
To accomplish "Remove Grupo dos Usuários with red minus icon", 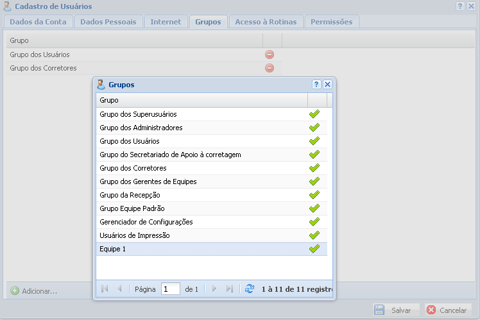I will 270,55.
